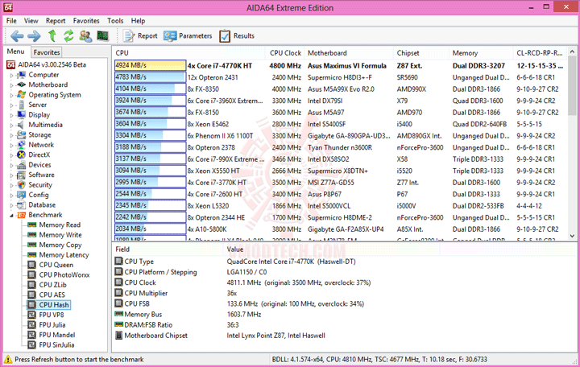Click the 4924 MB/s result bar
The image size is (580, 367).
150,65
